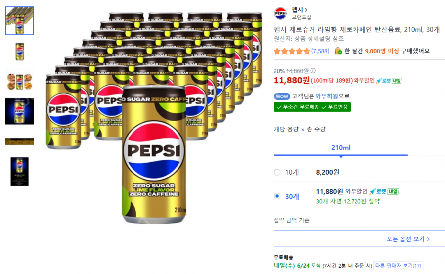Select the last dark poster thumbnail

(x=20, y=172)
